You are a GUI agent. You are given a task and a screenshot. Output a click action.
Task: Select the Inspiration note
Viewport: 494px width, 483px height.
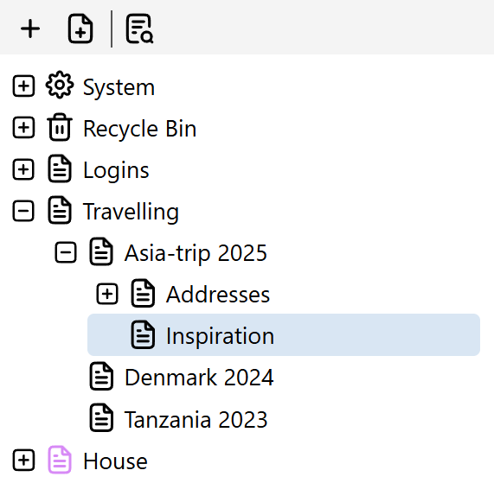(284, 335)
